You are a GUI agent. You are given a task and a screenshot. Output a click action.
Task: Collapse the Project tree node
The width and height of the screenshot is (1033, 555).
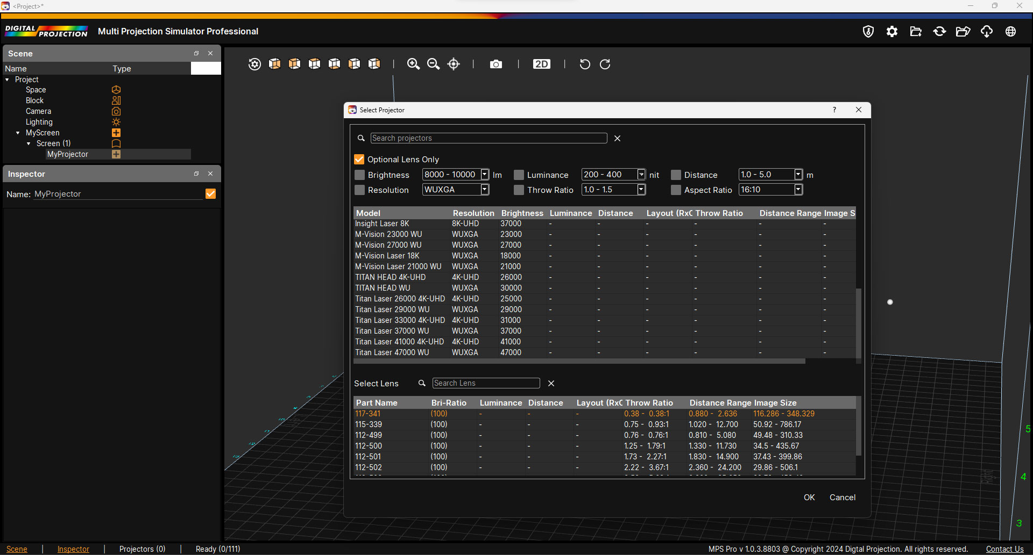(x=7, y=80)
